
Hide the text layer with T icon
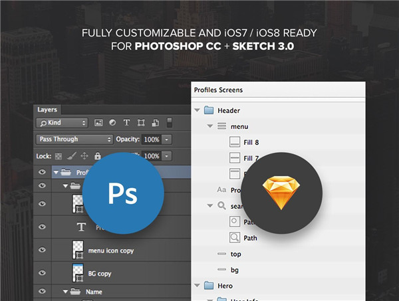click(x=43, y=227)
